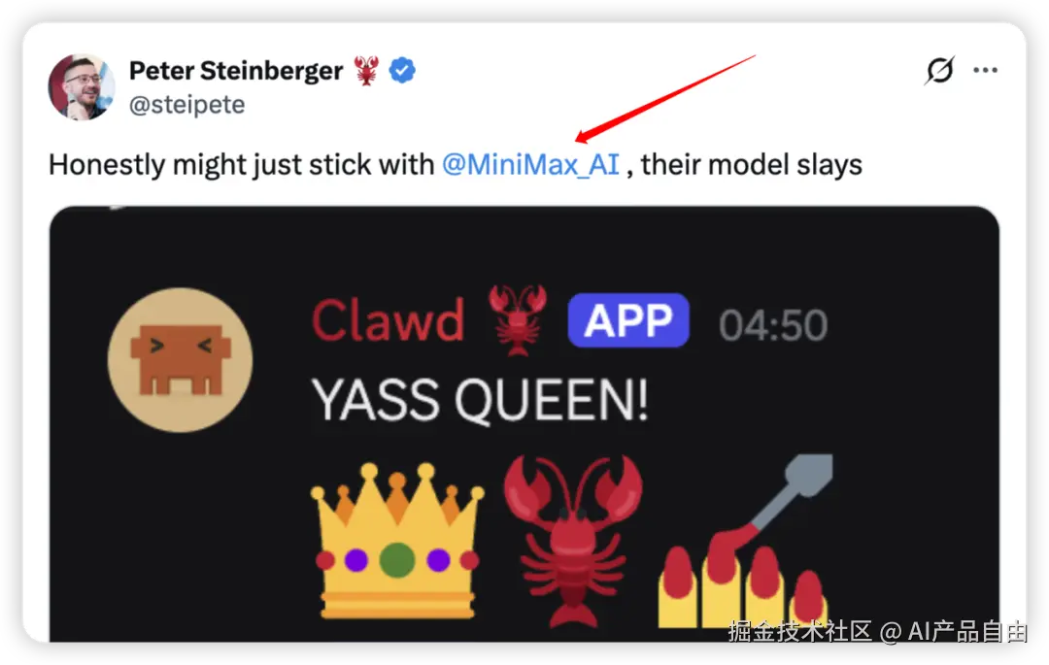Click the lobster emoji beside Peter Steinberger
Image resolution: width=1049 pixels, height=665 pixels.
point(366,71)
